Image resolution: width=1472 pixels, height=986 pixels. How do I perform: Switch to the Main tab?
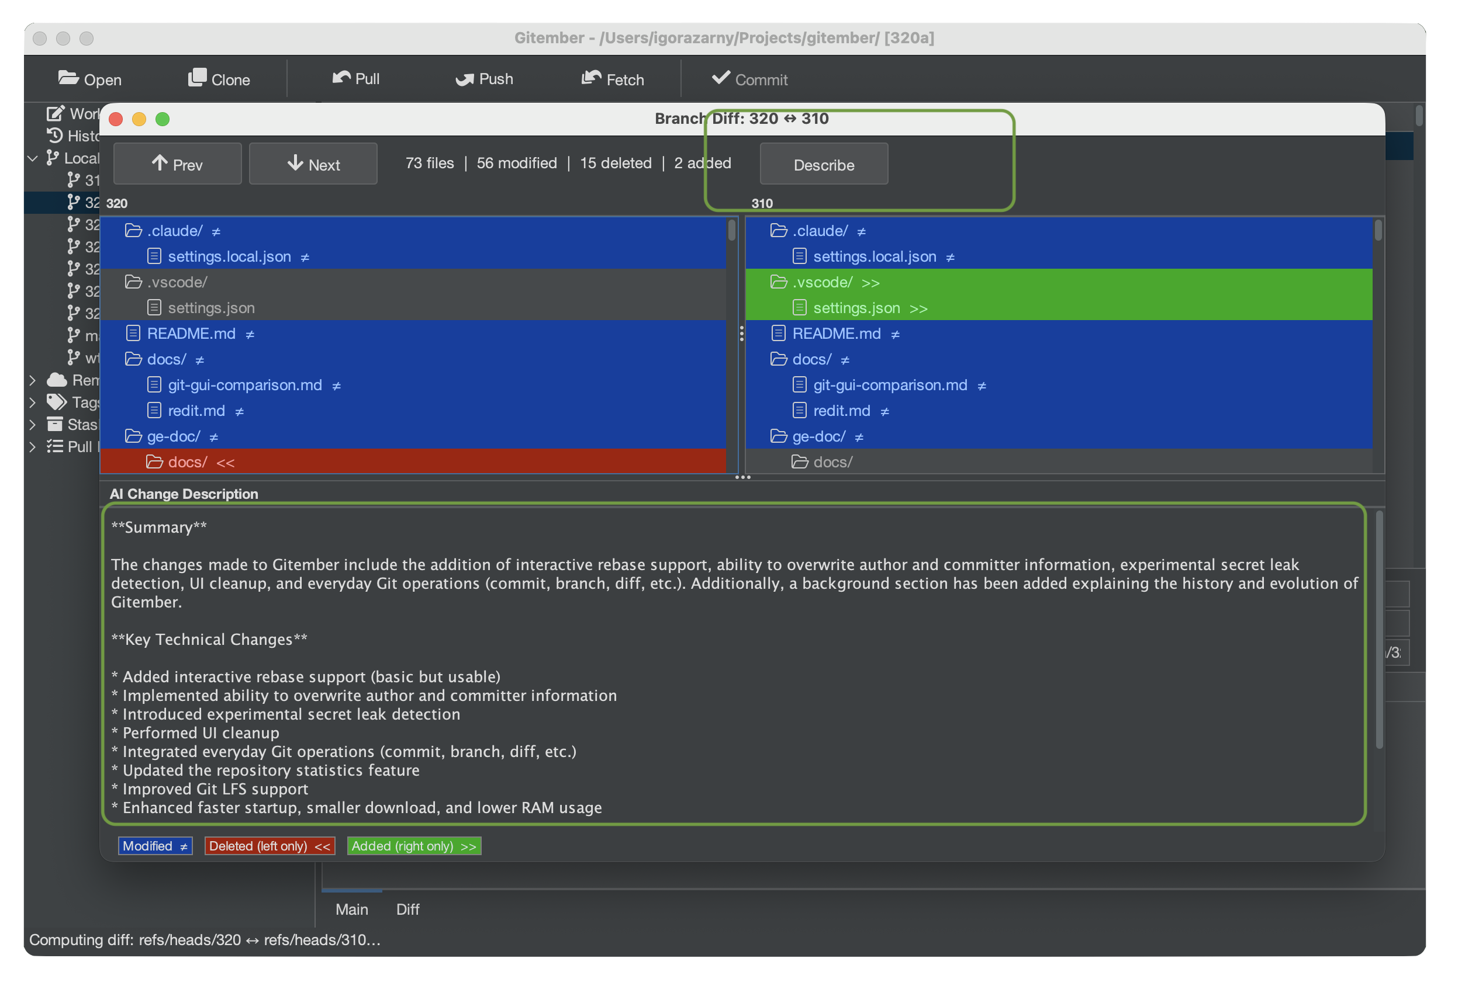pos(351,909)
